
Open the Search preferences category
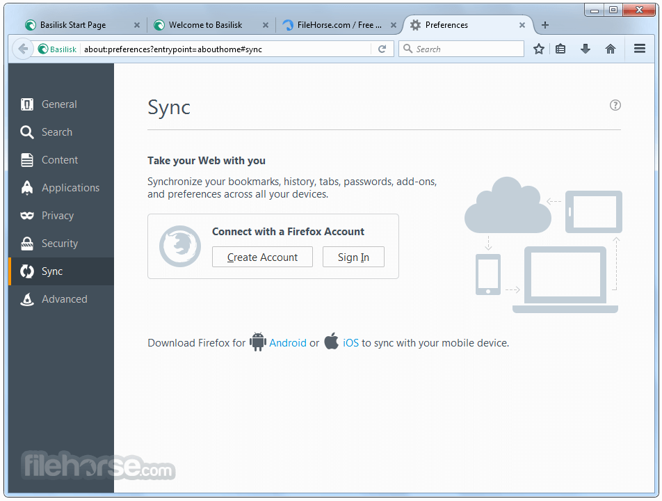tap(60, 132)
